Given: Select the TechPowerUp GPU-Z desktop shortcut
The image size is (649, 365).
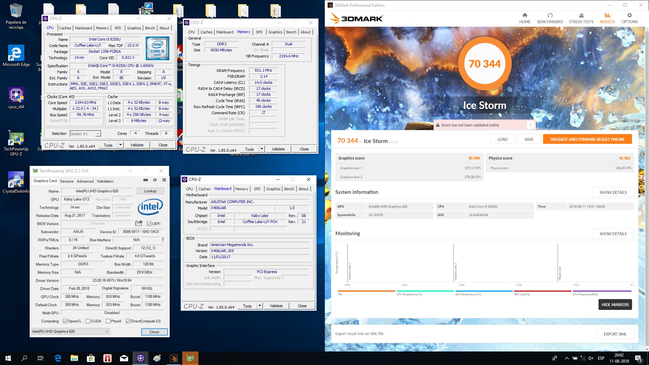Looking at the screenshot, I should (x=16, y=143).
